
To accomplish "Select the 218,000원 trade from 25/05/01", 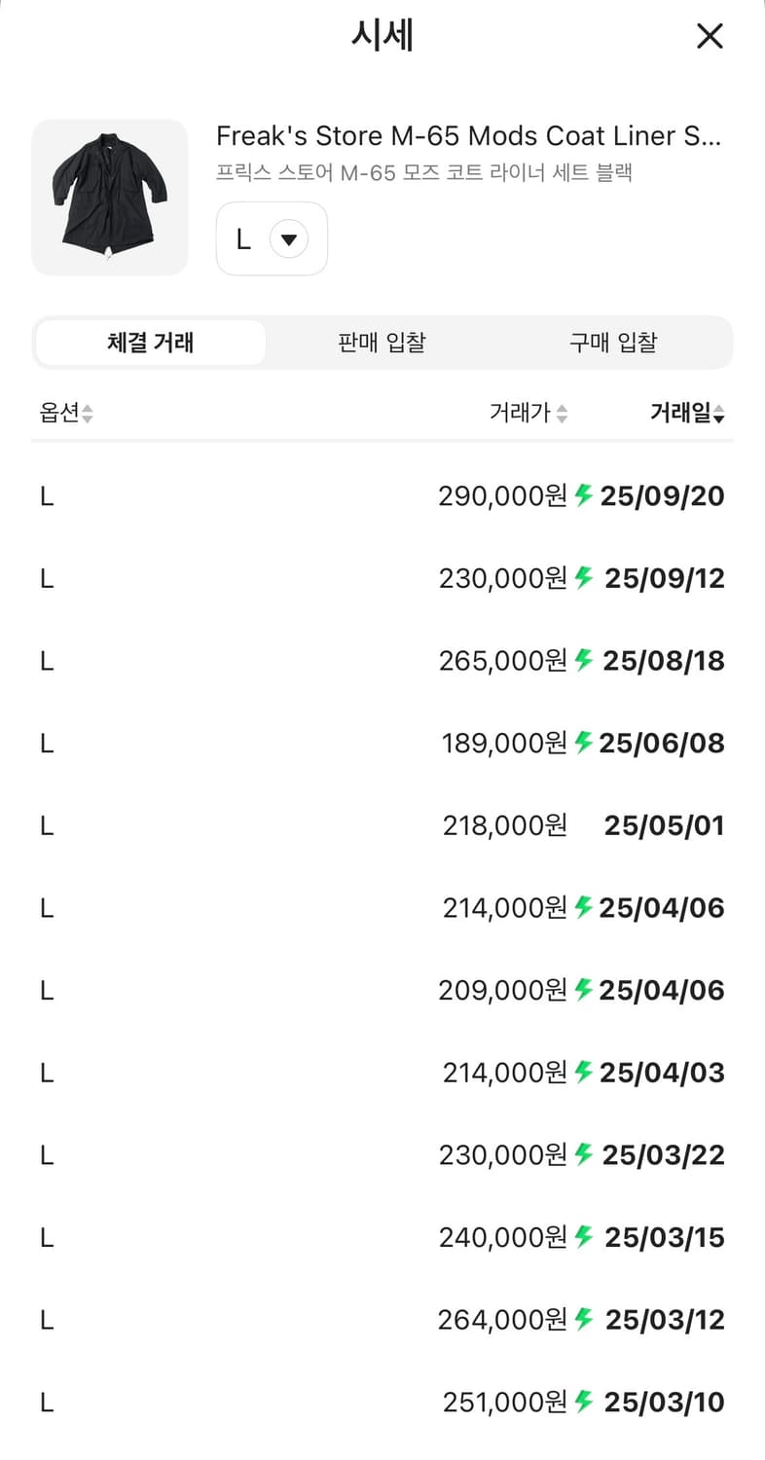I will point(504,826).
